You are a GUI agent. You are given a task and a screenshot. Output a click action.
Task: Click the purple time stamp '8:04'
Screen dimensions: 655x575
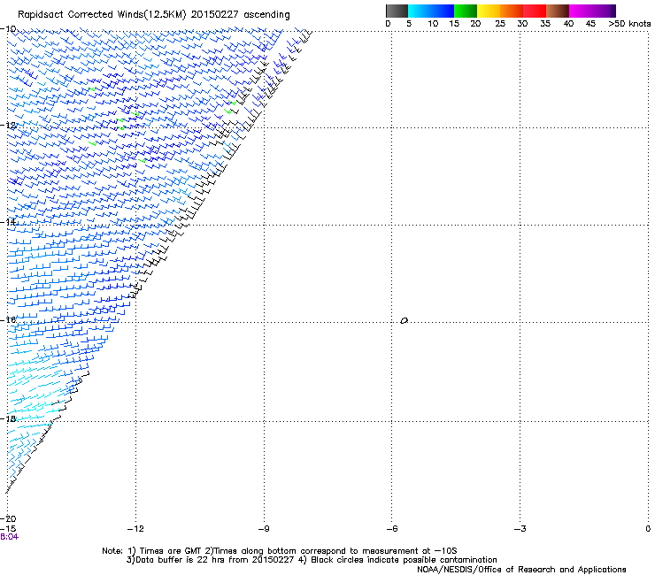coord(9,537)
